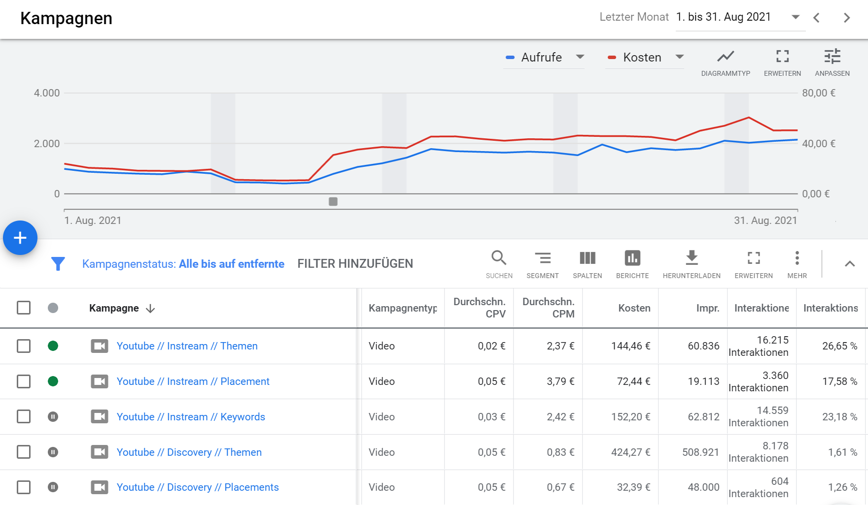Open the Diagrammtyp chart type selector
This screenshot has height=505, width=868.
tap(726, 63)
